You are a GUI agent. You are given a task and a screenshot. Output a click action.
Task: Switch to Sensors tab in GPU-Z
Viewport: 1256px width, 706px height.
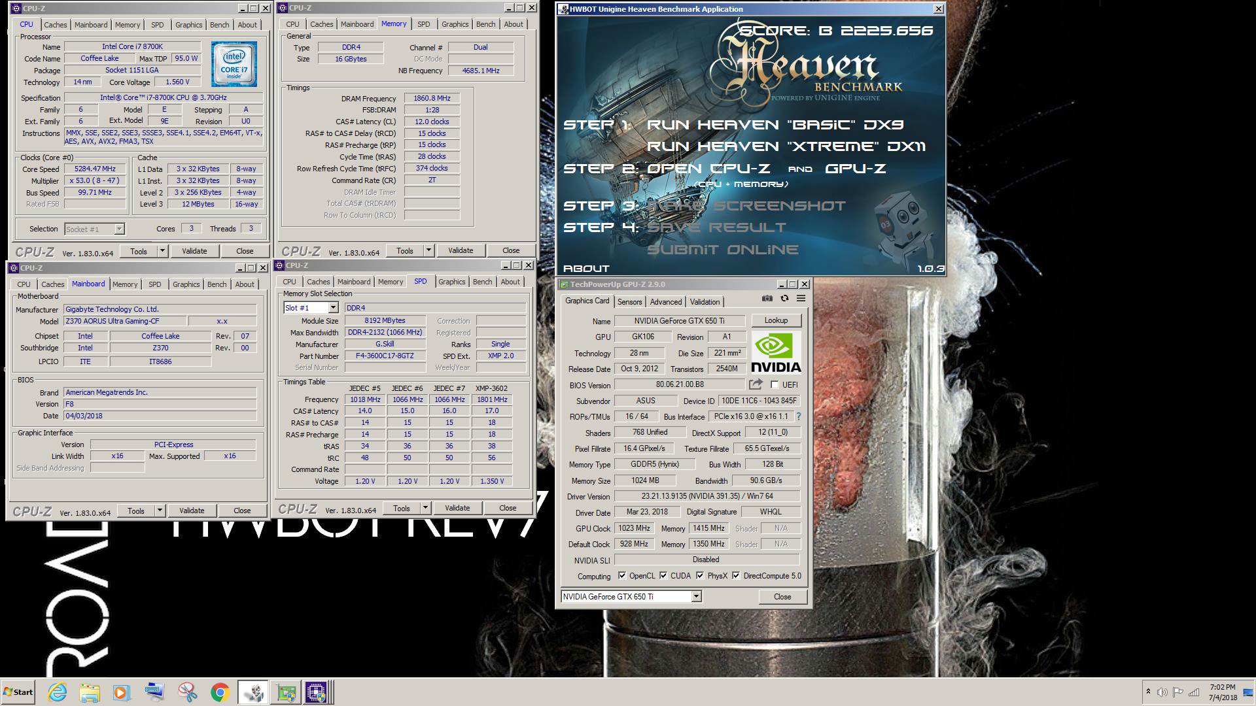(629, 302)
